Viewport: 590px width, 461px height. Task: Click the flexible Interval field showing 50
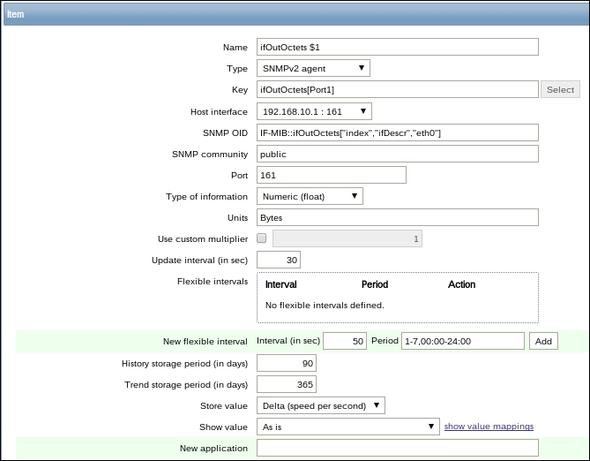tap(345, 341)
